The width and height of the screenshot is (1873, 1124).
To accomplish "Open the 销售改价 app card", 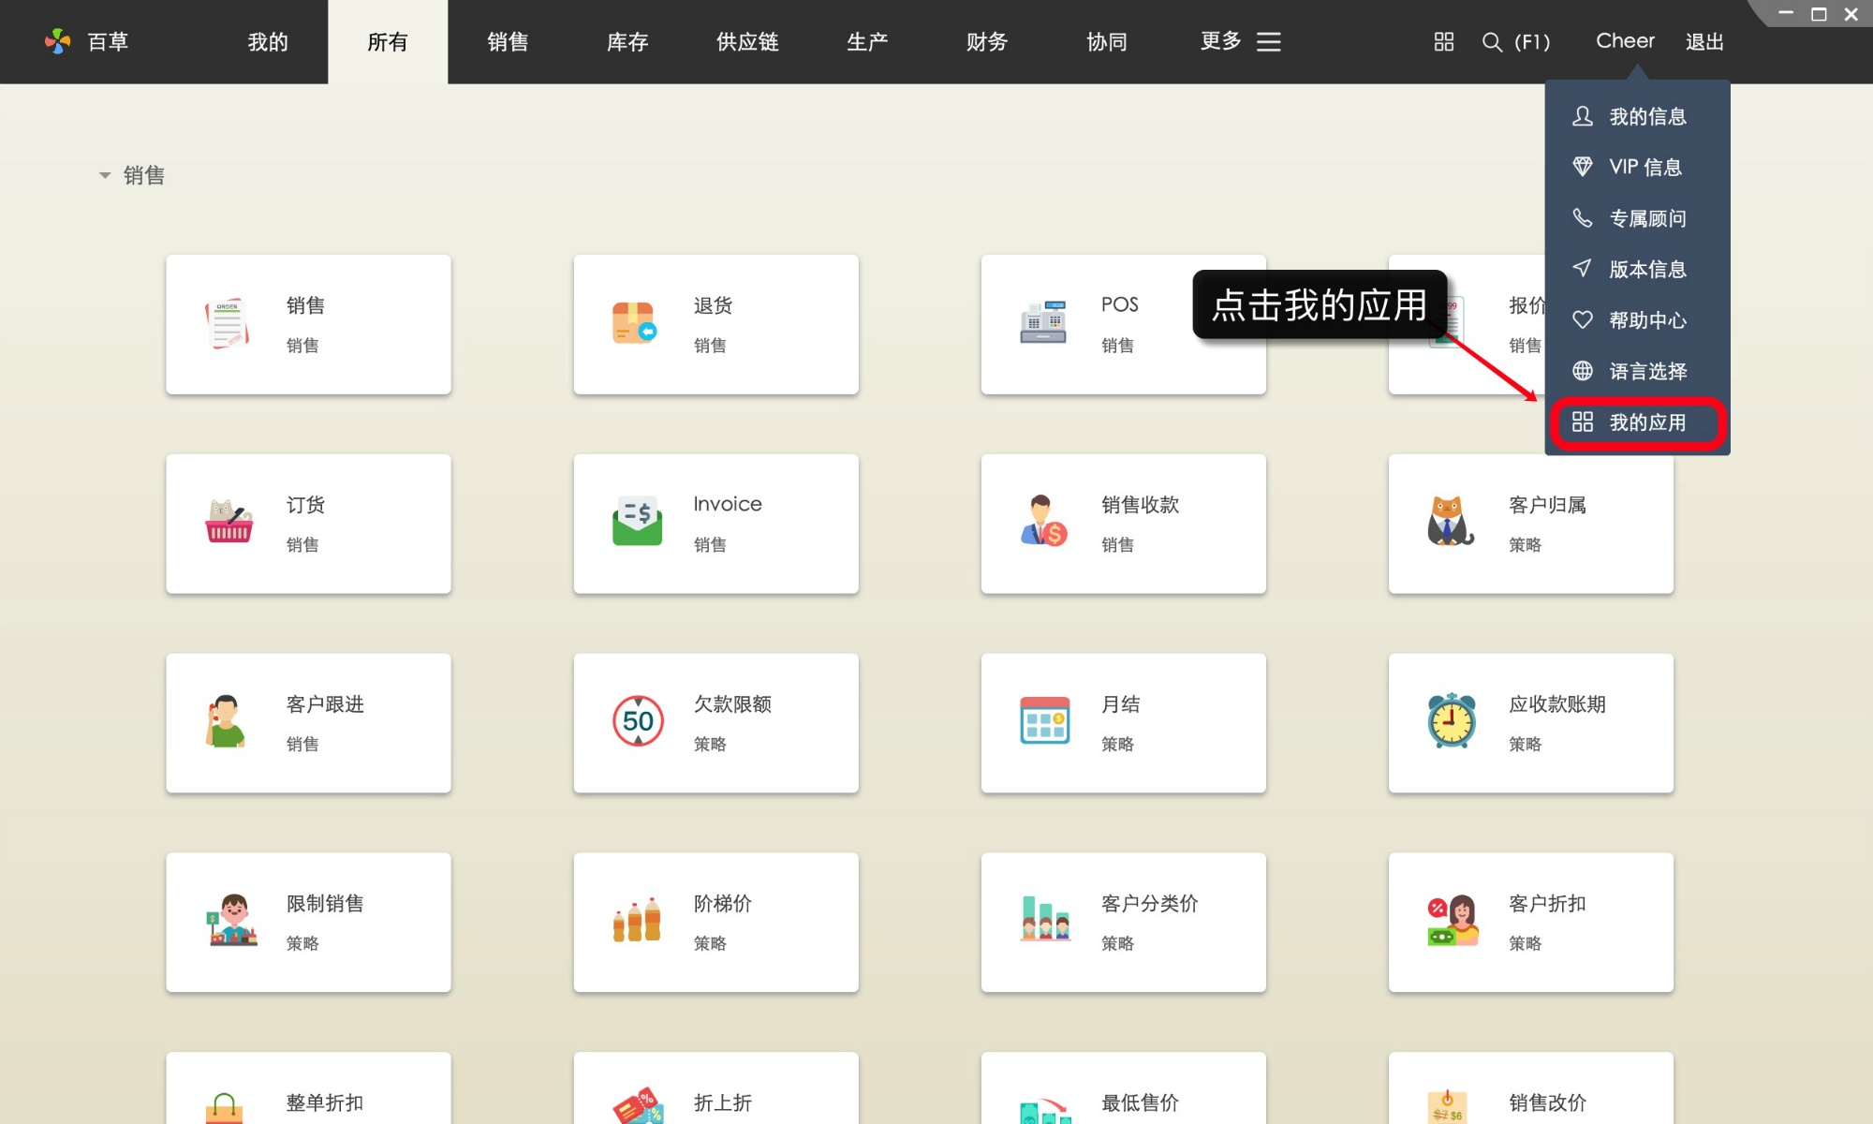I will pyautogui.click(x=1530, y=1087).
